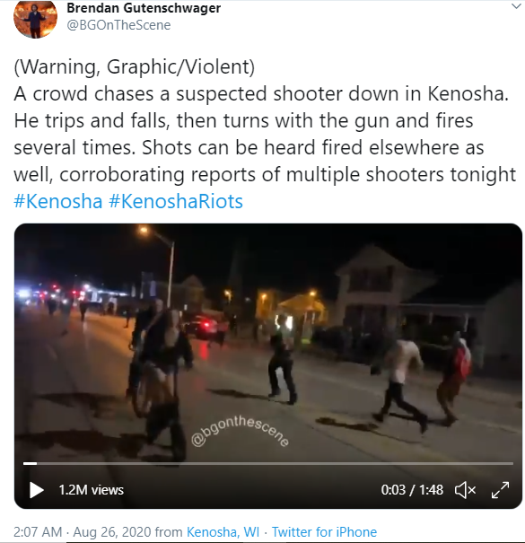Click the Kenosha, WI location link

[223, 531]
